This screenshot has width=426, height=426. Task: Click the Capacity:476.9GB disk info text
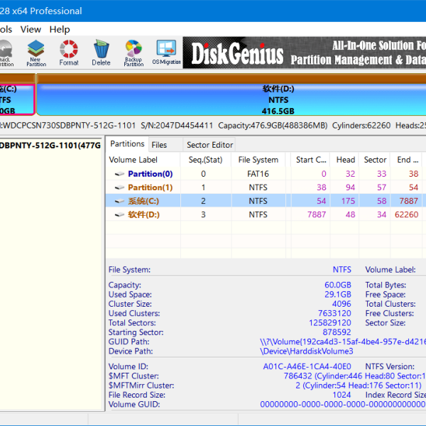point(273,126)
